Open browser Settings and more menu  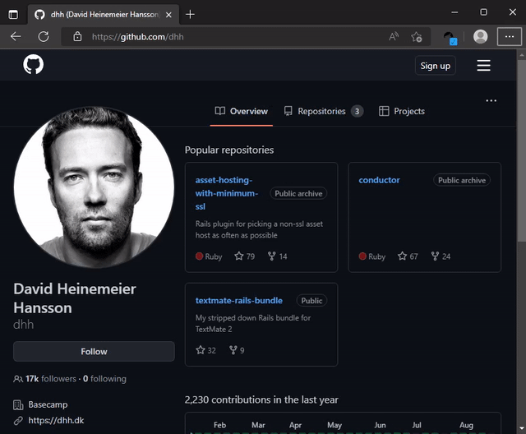[x=509, y=36]
